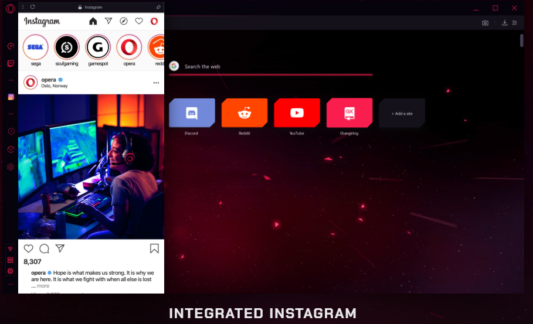
Task: Take a snapshot with camera icon
Action: tap(485, 23)
